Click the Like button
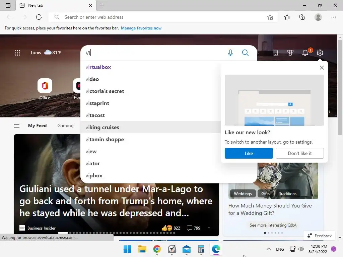The image size is (343, 257). click(249, 153)
